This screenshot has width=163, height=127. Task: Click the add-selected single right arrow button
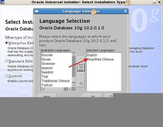click(81, 60)
